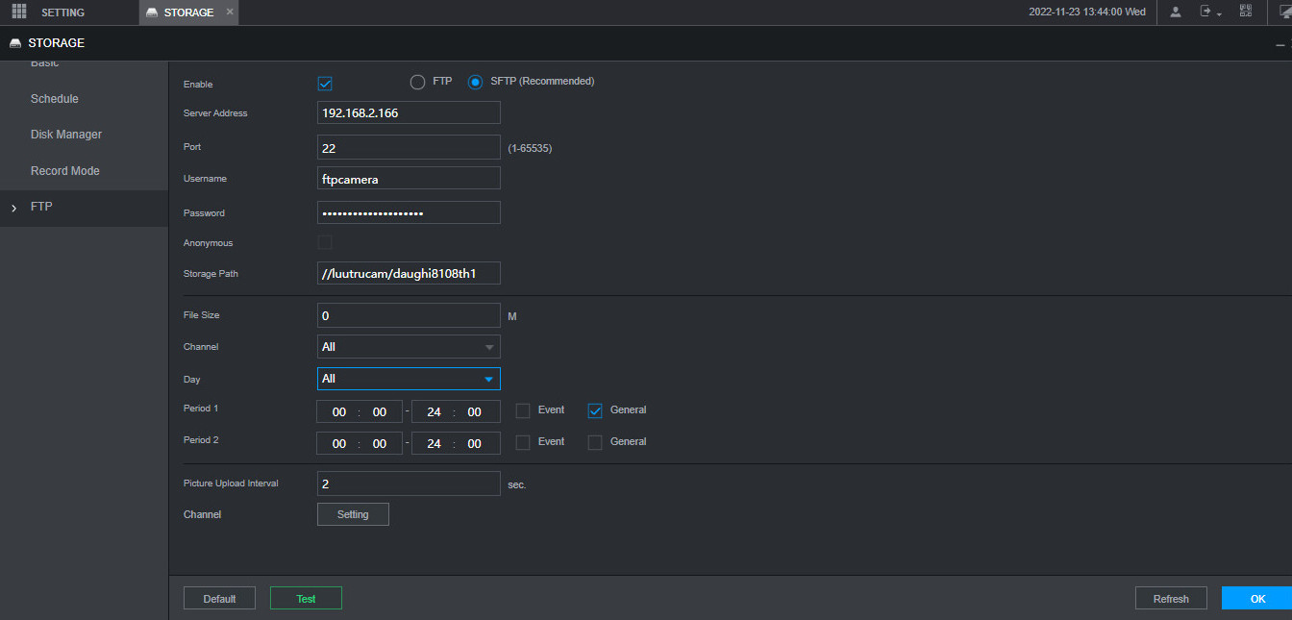The width and height of the screenshot is (1292, 620).
Task: Click Period 2 end hour field
Action: [x=434, y=444]
